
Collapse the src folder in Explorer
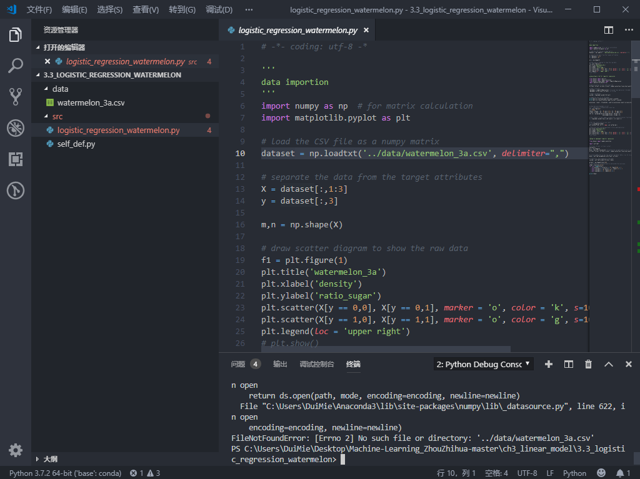[57, 116]
